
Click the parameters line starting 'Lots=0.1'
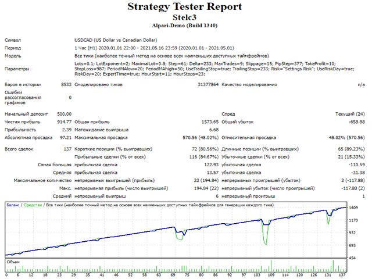coord(205,63)
